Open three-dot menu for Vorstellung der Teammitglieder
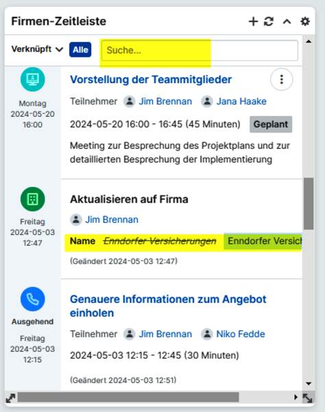This screenshot has height=412, width=325. click(x=281, y=80)
